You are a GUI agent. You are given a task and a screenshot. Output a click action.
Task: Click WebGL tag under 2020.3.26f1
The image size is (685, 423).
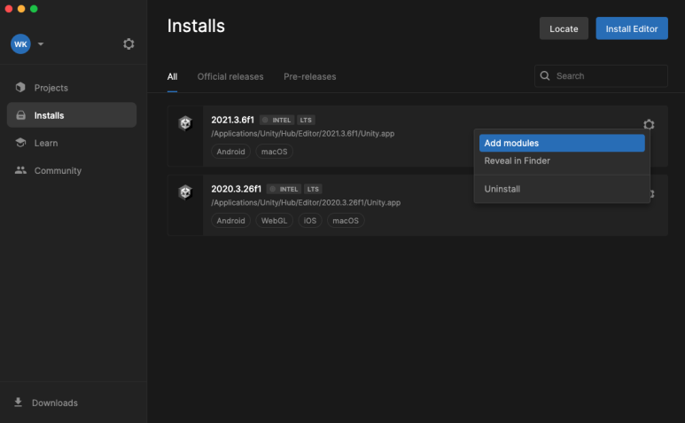[275, 221]
